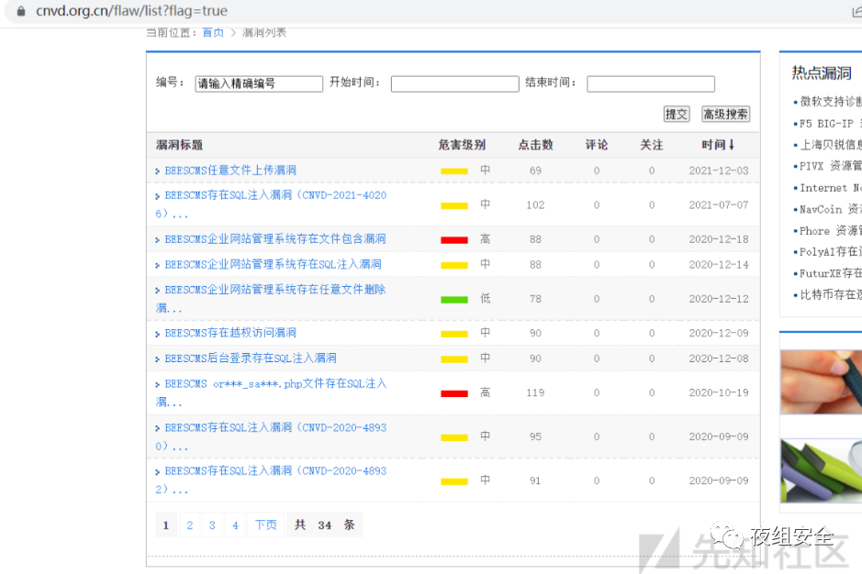Screen dimensions: 862x574
Task: Click red severity bar of or***_sa***.php row
Action: coord(454,393)
